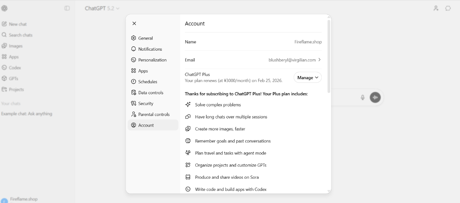The width and height of the screenshot is (460, 203).
Task: Click the Sora icon beside Produce and share videos
Action: pyautogui.click(x=188, y=177)
